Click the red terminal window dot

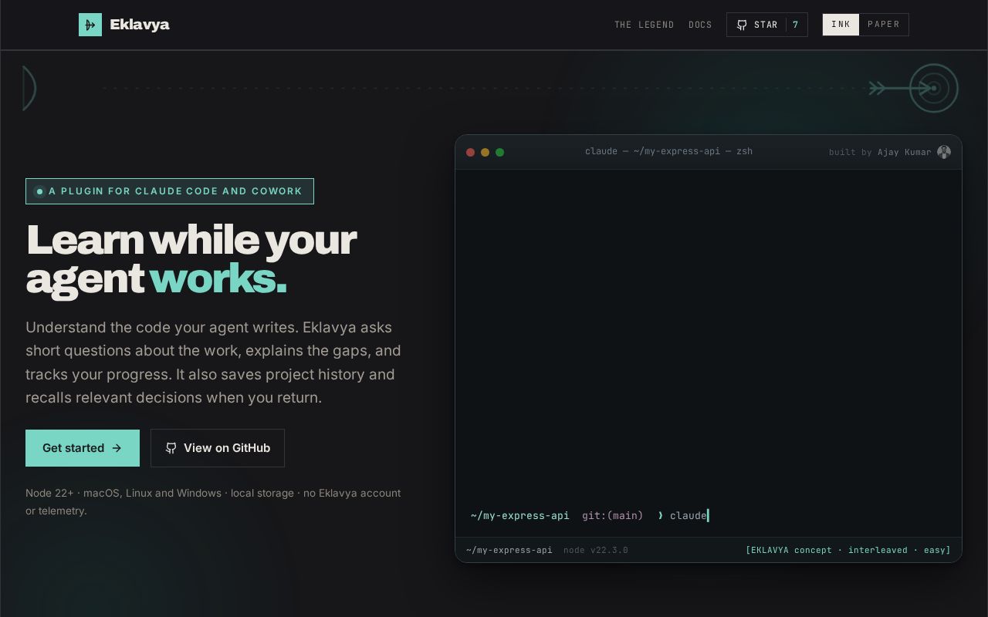click(x=470, y=152)
